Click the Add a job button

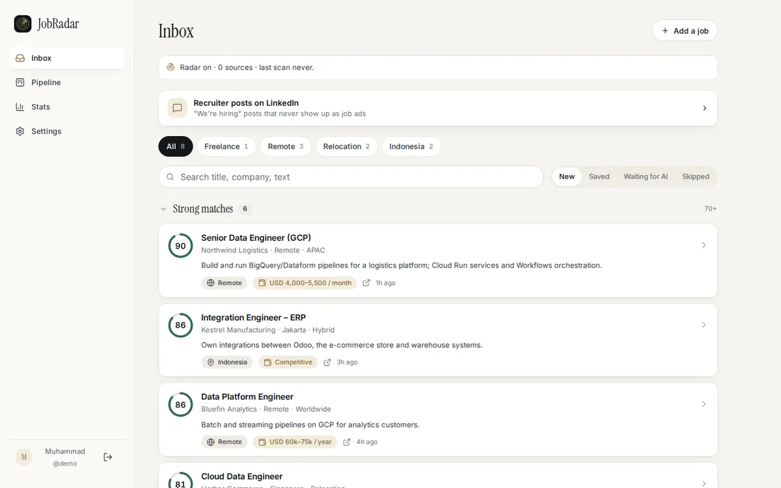(685, 31)
